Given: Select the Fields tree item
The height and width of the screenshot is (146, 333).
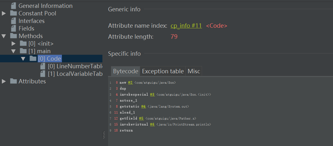Looking at the screenshot, I should point(26,29).
